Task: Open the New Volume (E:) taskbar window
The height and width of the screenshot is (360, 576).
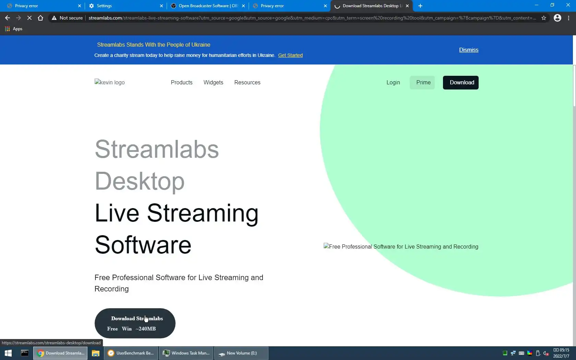Action: (241, 353)
